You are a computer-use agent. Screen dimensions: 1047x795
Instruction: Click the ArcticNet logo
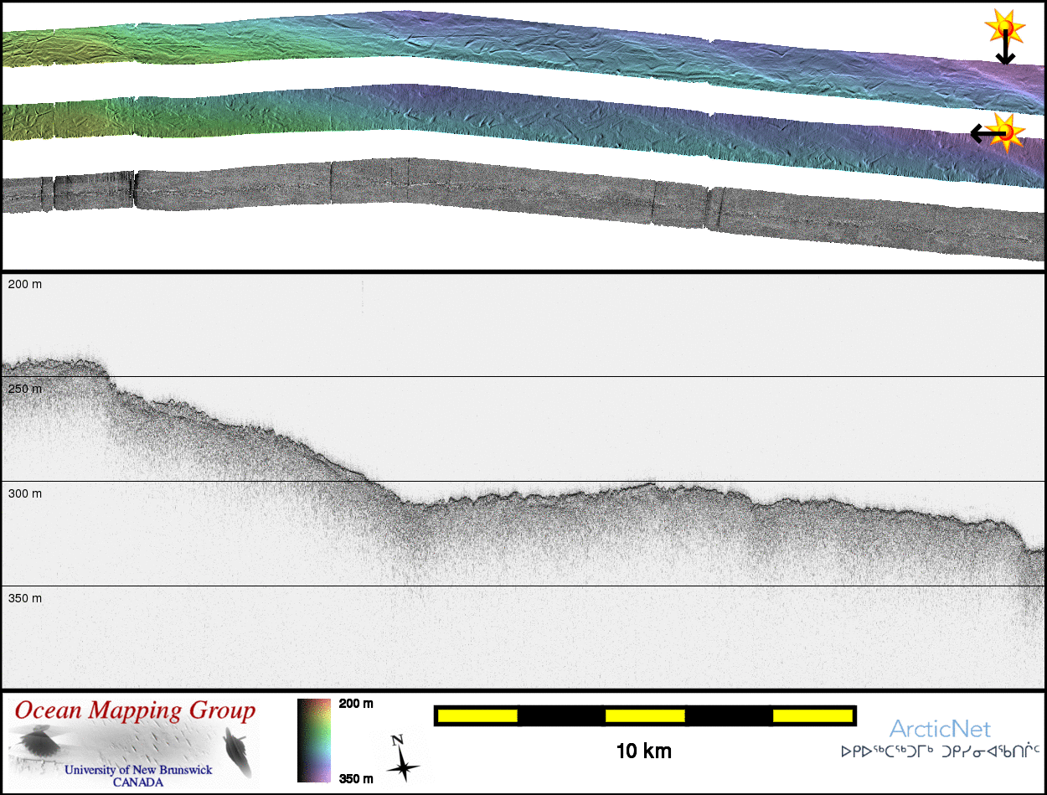coord(939,729)
